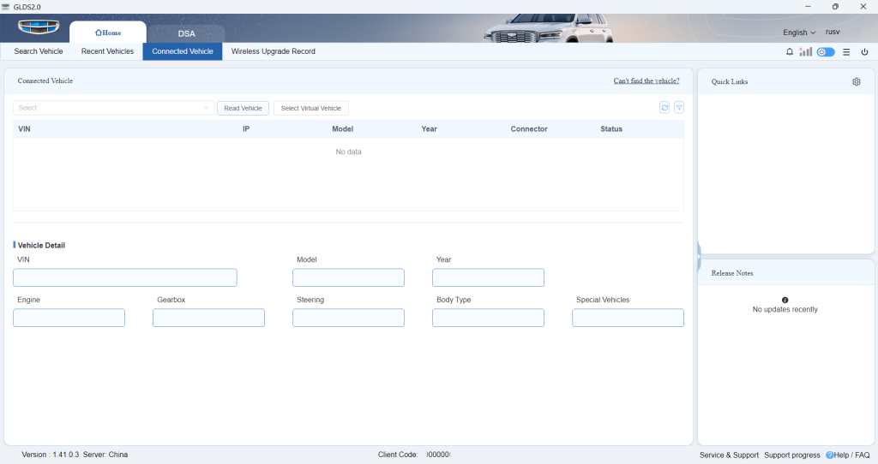Click the Vehicle Detail heading
878x464 pixels.
41,246
